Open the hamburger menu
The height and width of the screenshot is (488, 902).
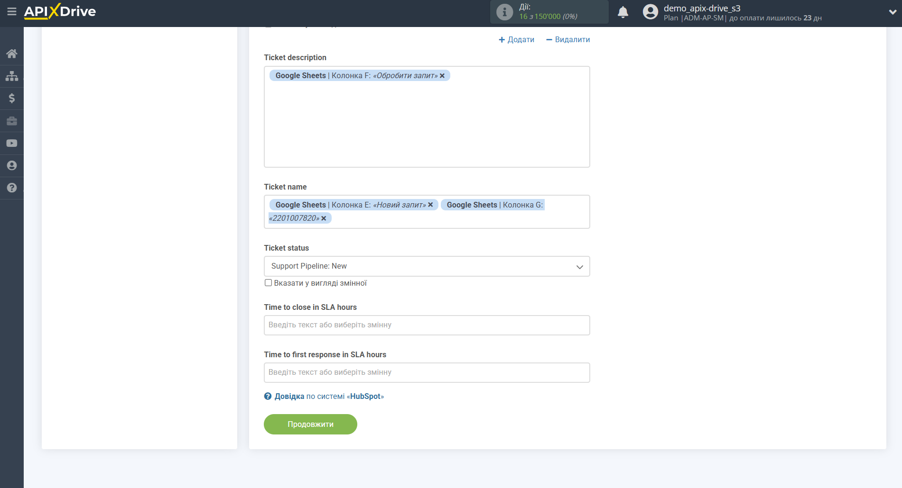(x=12, y=11)
